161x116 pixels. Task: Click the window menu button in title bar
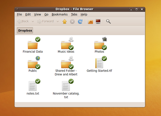pyautogui.click(x=17, y=9)
